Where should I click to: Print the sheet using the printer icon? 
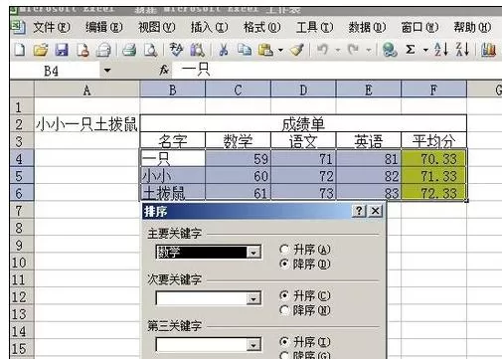coord(129,50)
